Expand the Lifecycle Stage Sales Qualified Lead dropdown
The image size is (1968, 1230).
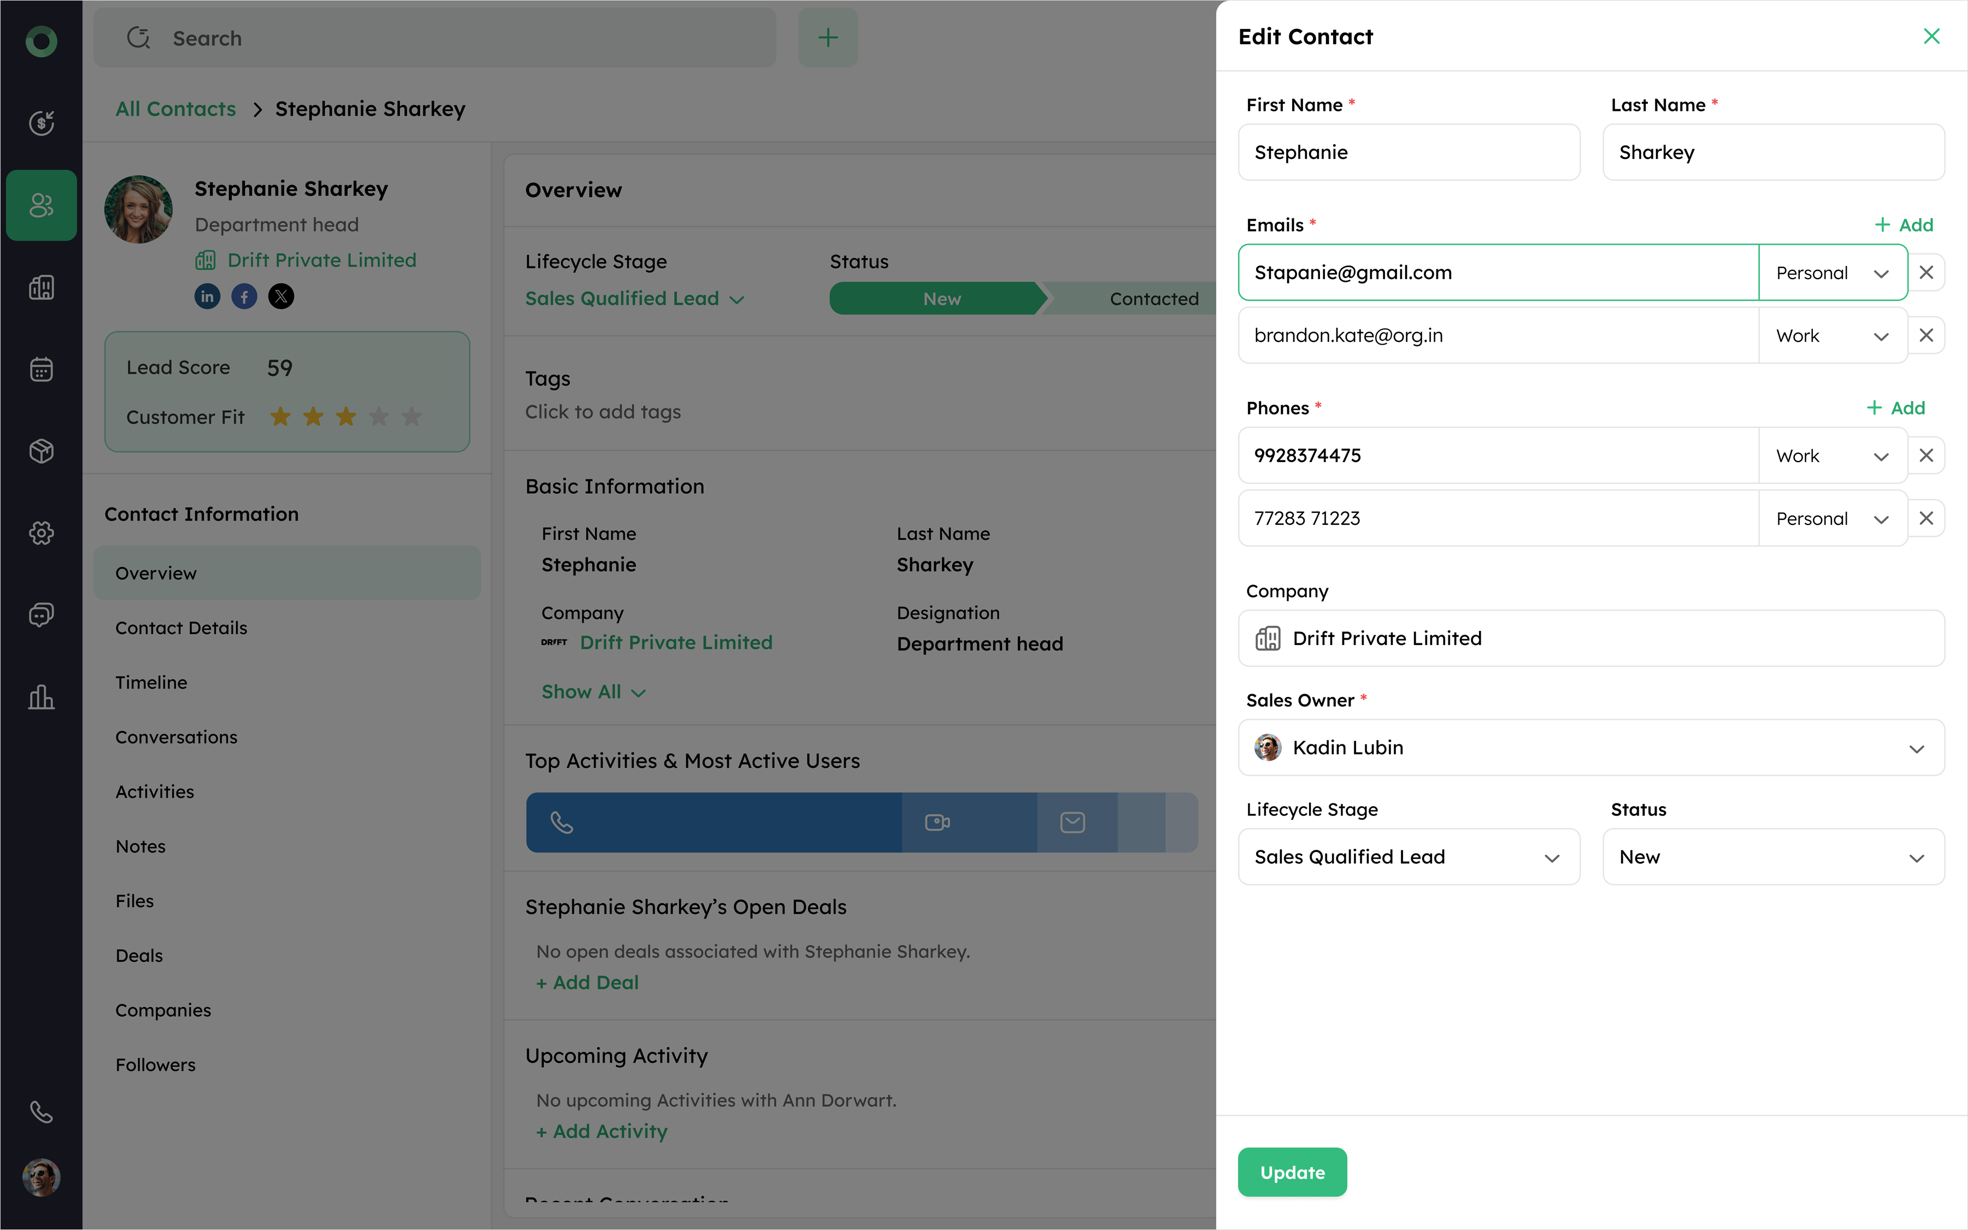pos(1409,856)
